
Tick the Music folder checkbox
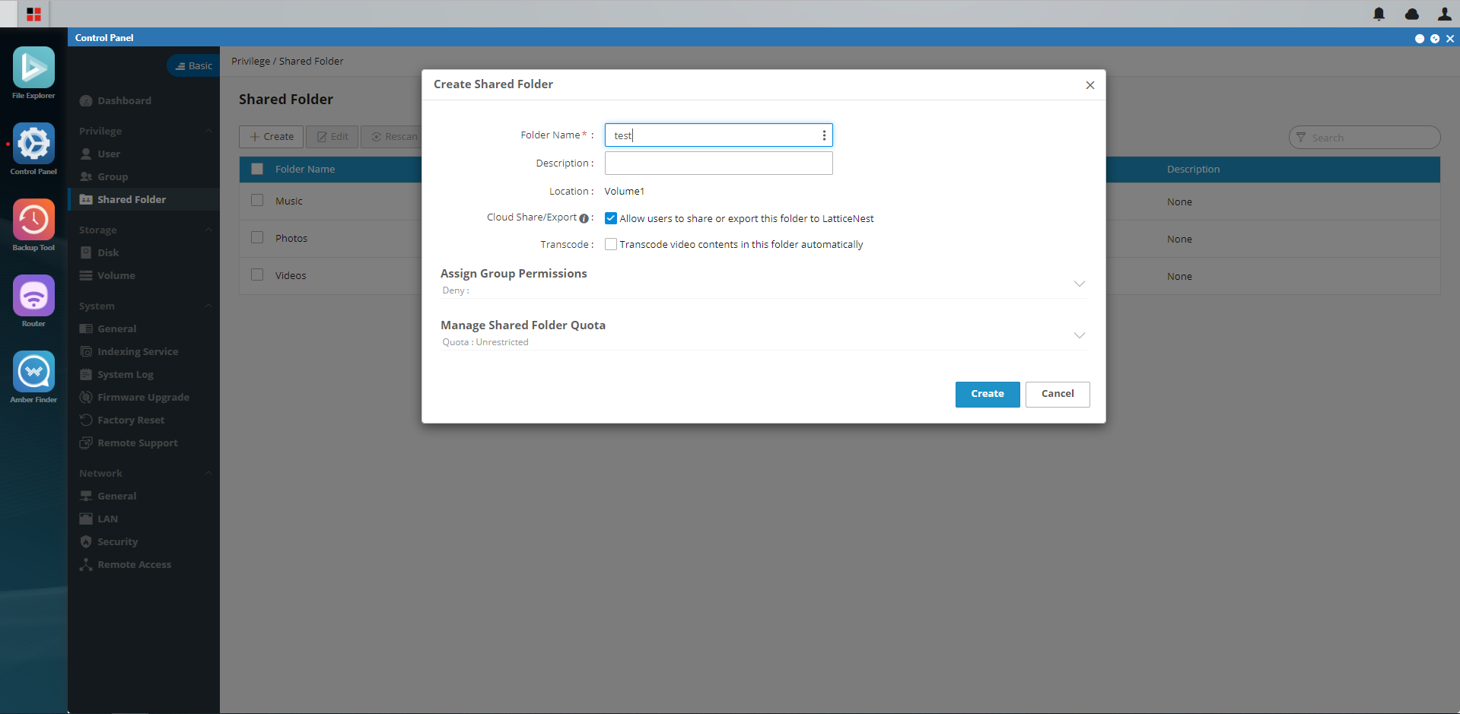pyautogui.click(x=257, y=201)
